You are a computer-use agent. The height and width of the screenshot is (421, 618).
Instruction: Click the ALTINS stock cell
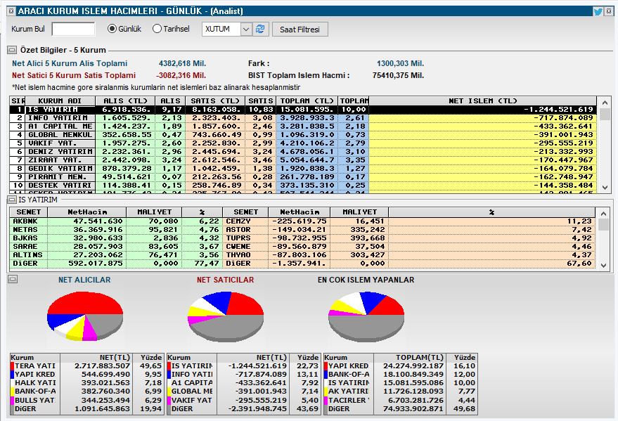(x=28, y=255)
